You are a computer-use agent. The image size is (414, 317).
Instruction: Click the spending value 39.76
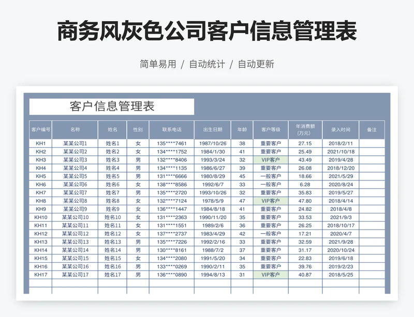(305, 267)
